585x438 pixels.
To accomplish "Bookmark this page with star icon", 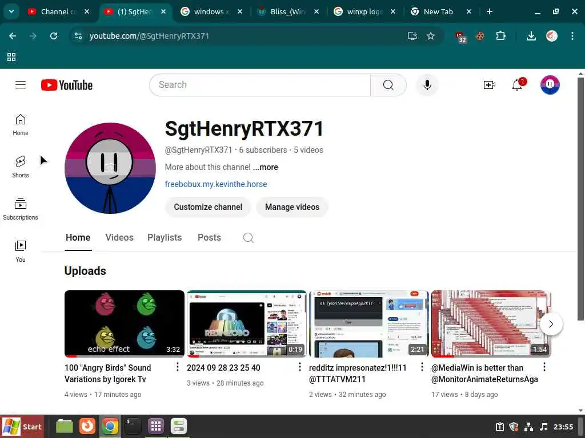I will click(431, 36).
